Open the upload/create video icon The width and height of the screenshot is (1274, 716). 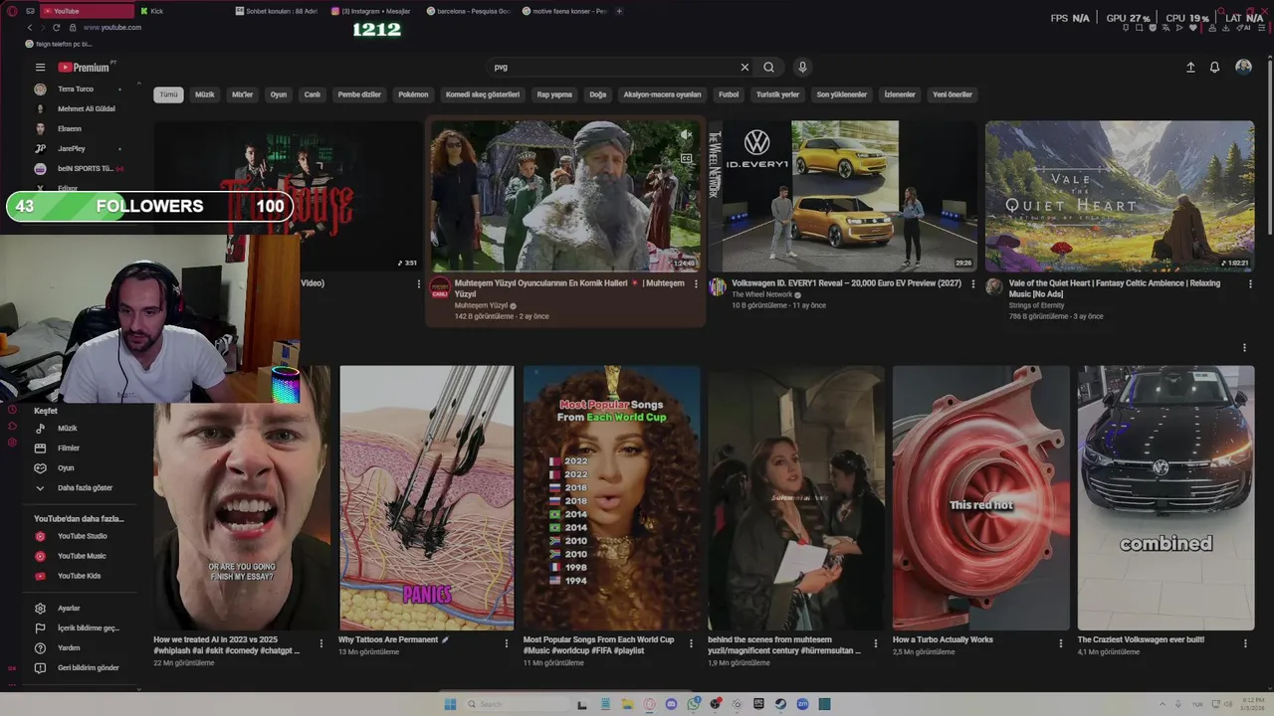[1190, 68]
